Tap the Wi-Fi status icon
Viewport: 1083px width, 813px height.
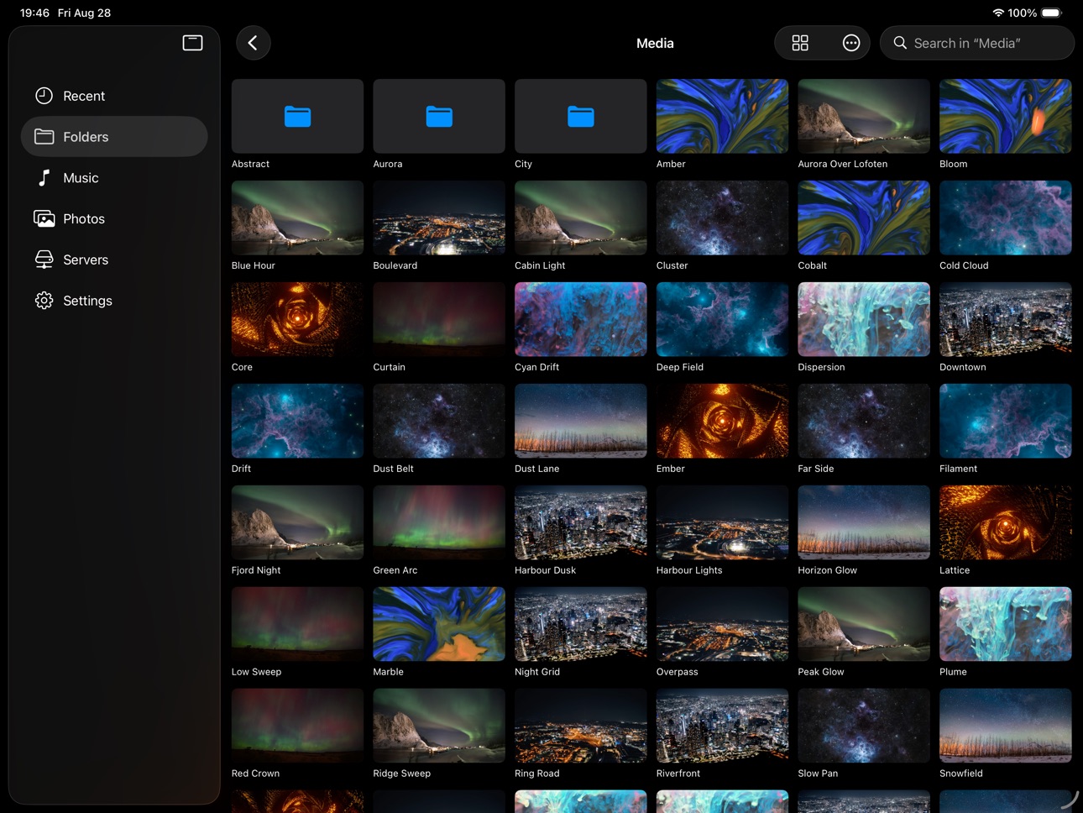pyautogui.click(x=998, y=13)
